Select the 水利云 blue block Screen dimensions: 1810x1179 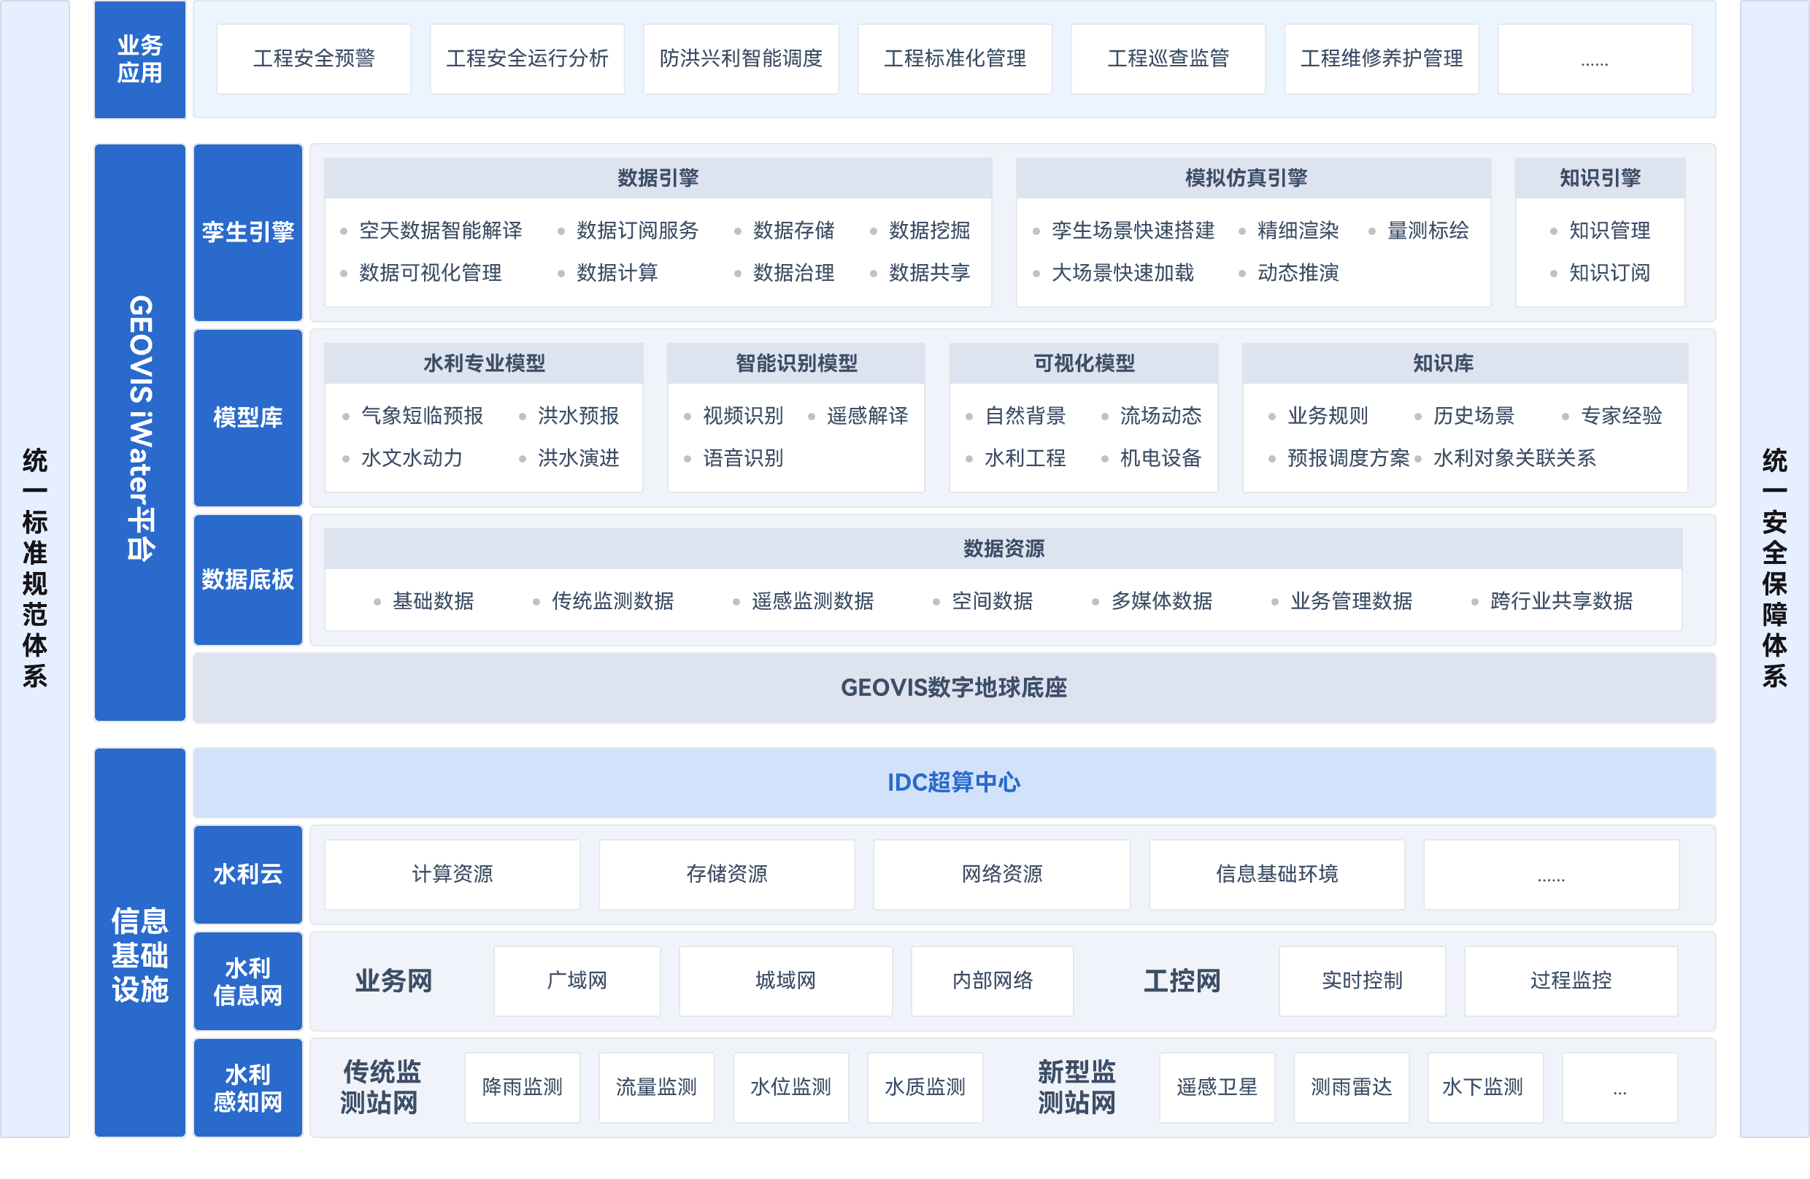pyautogui.click(x=248, y=874)
